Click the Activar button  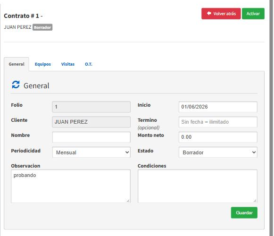pos(253,14)
